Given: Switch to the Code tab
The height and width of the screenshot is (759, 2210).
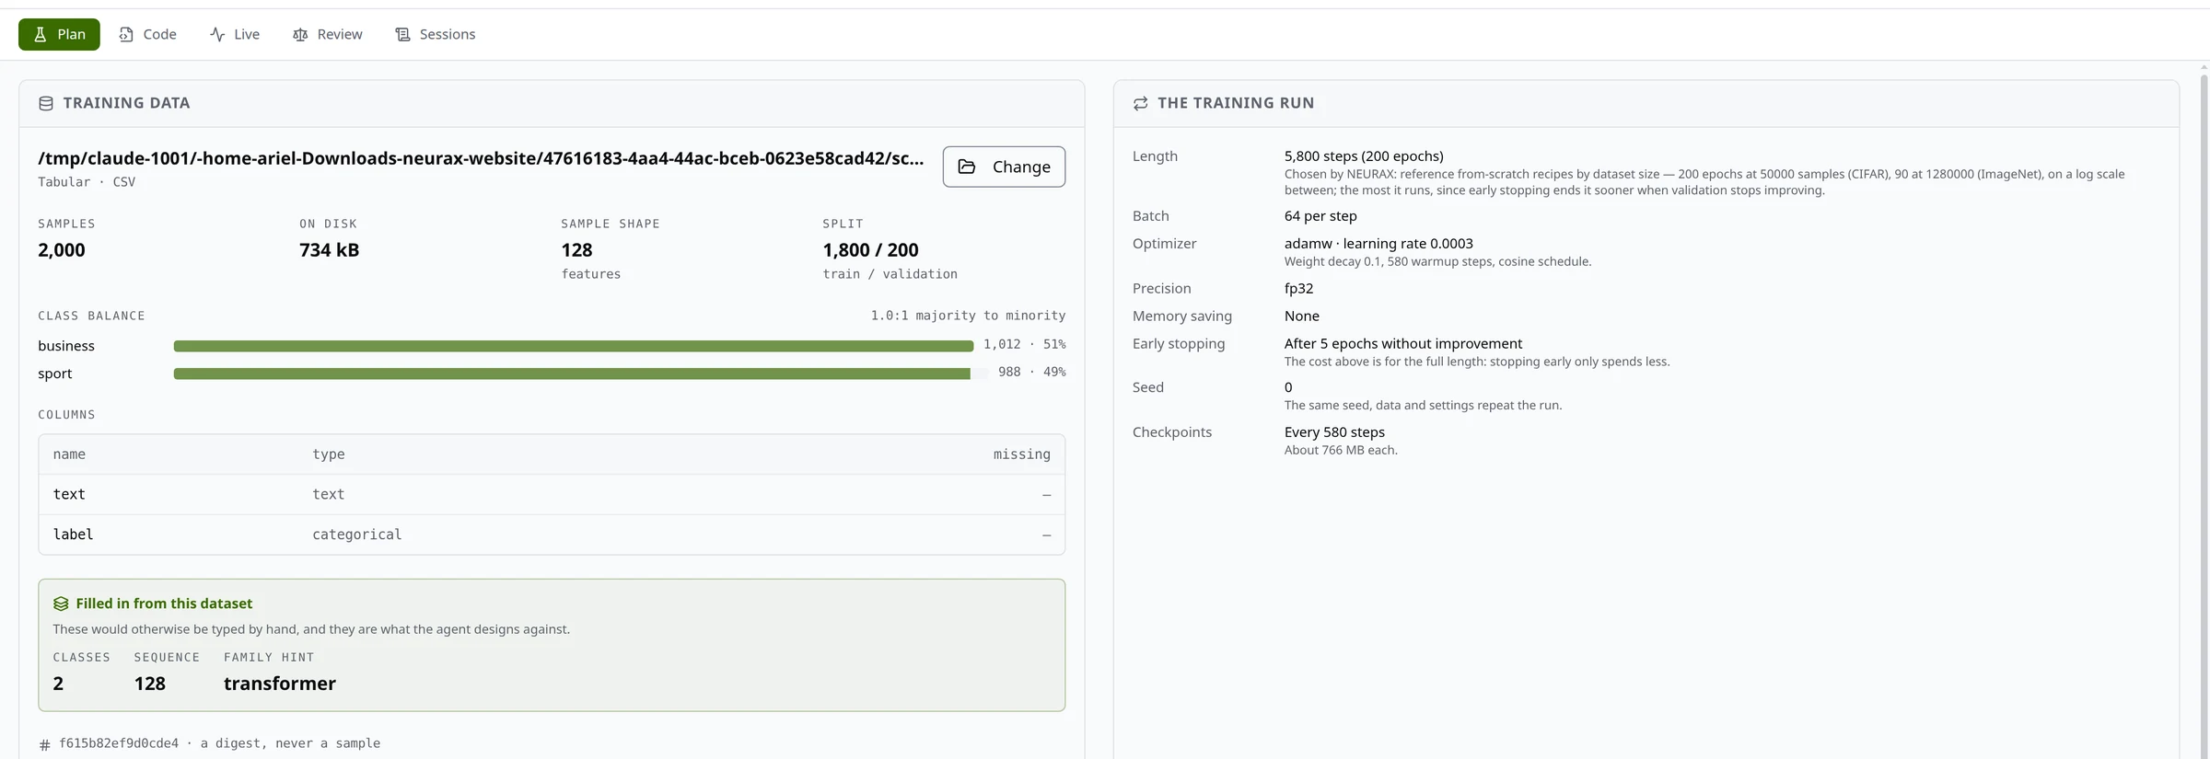Looking at the screenshot, I should pyautogui.click(x=147, y=34).
